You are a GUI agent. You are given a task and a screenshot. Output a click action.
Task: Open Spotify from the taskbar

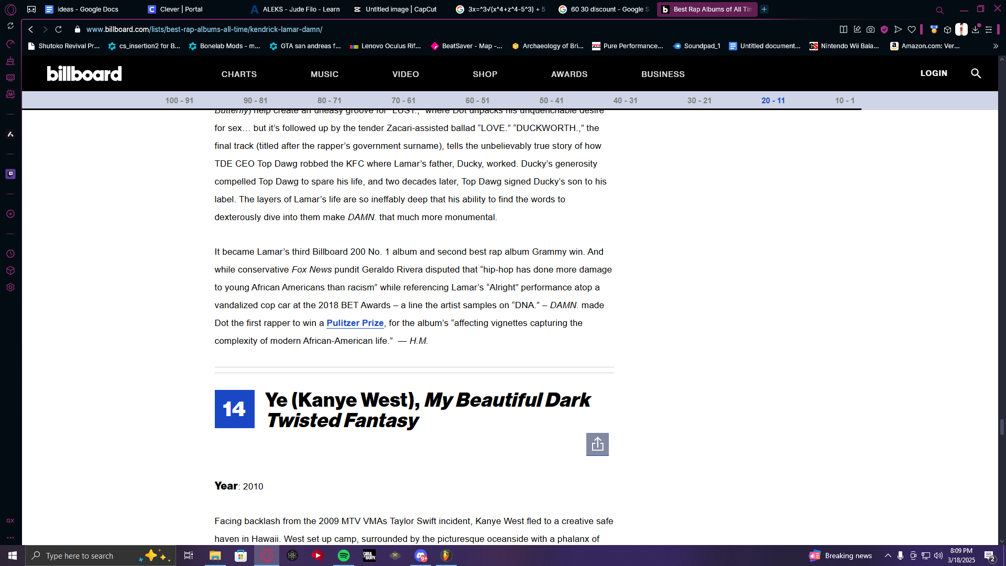[x=344, y=556]
